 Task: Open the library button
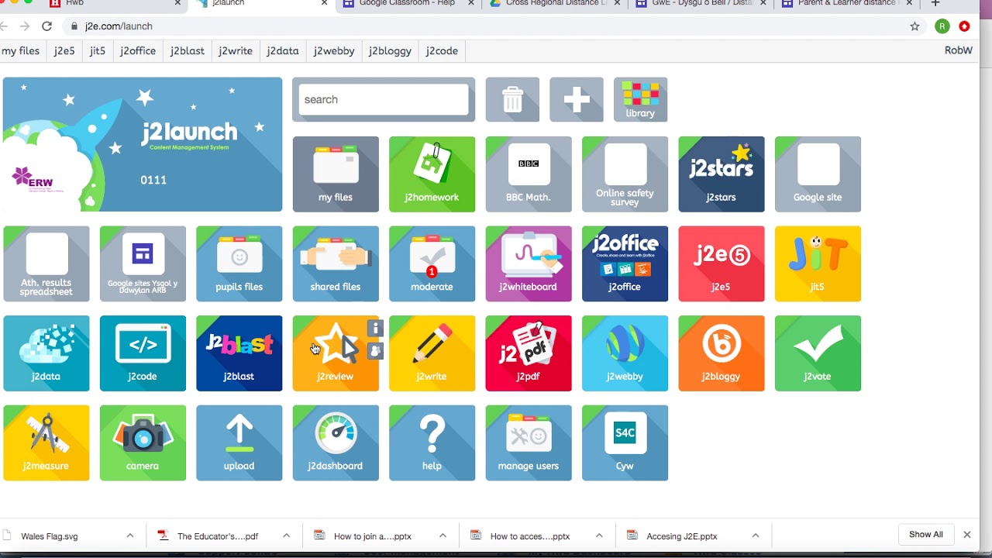[640, 99]
